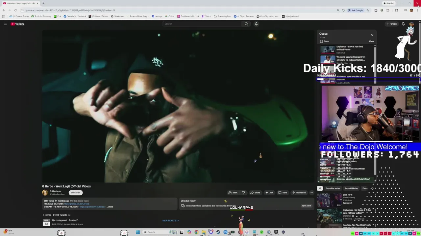Viewport: 421px width, 236px height.
Task: Subscribe to G Herbo channel
Action: [x=75, y=193]
